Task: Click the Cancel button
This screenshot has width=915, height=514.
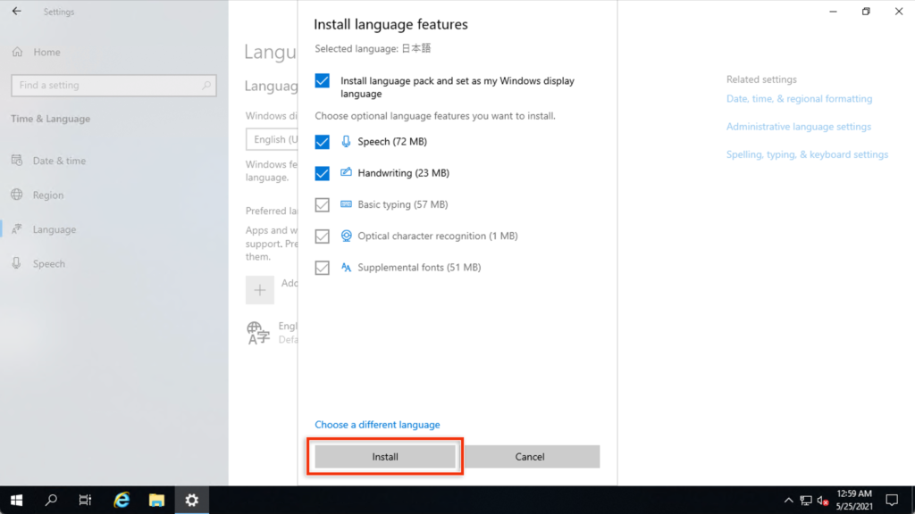Action: [x=530, y=456]
